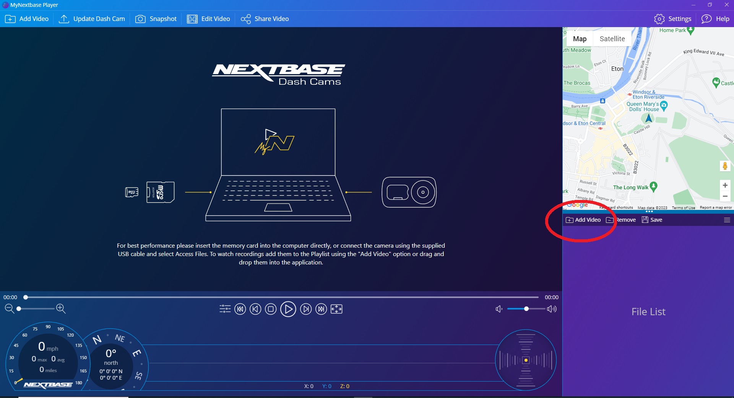Zoom in on the Google map
The height and width of the screenshot is (398, 734).
click(725, 185)
